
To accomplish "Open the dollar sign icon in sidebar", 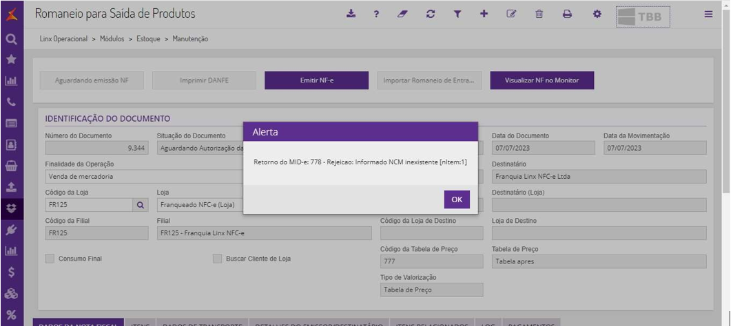I will (11, 272).
